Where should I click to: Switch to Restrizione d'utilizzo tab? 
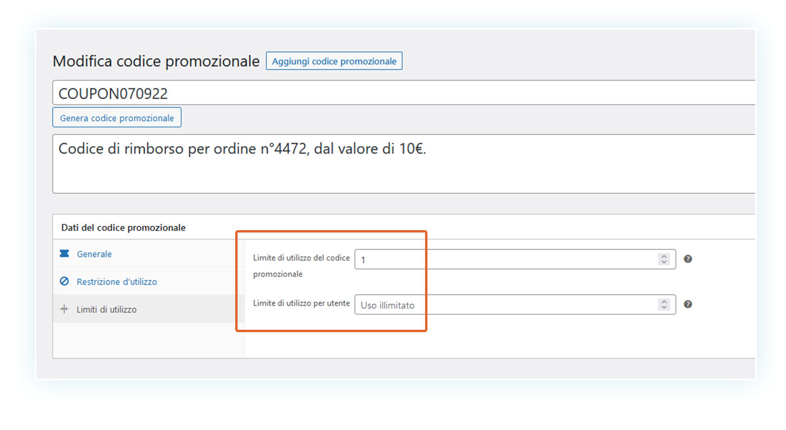click(149, 281)
